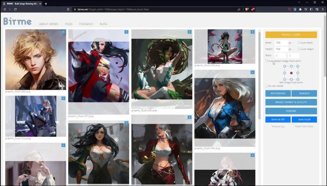
Task: Open the browser hamburger menu
Action: (x=323, y=9)
